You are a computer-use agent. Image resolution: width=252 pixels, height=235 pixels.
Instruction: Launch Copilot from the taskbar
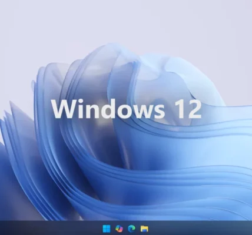click(x=119, y=229)
